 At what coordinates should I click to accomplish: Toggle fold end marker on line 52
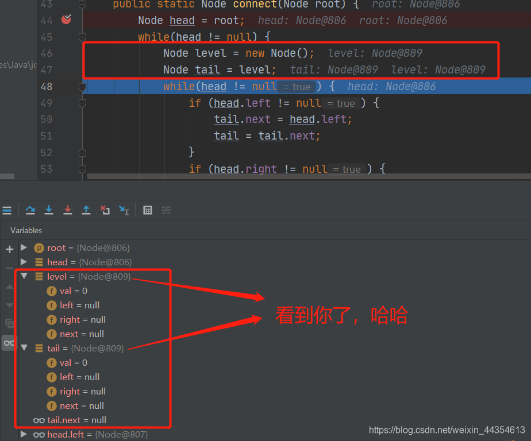pyautogui.click(x=82, y=153)
